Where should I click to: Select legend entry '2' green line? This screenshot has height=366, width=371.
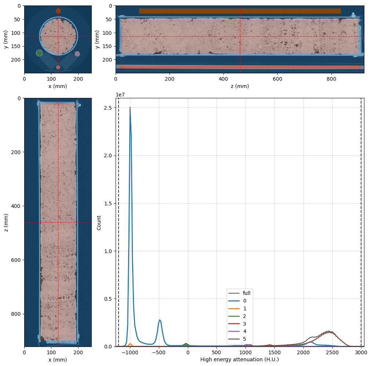point(237,316)
